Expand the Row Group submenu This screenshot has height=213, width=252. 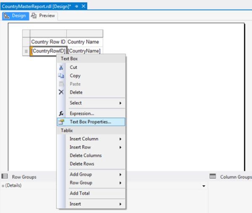pos(91,183)
